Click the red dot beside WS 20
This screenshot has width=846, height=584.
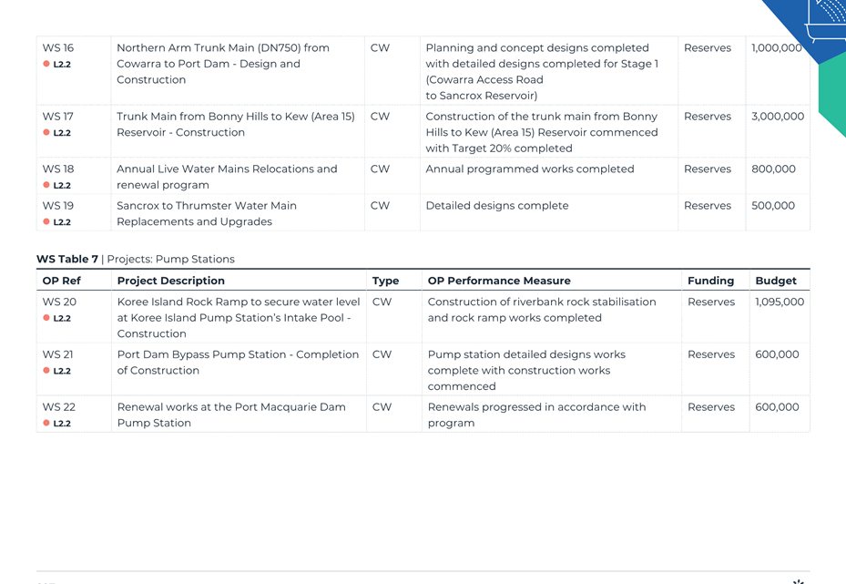46,317
